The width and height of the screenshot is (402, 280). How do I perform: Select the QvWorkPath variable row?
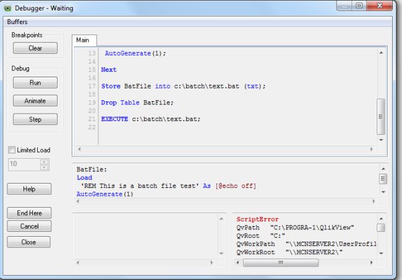pos(306,244)
